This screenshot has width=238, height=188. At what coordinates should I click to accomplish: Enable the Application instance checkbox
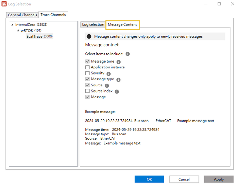87,67
